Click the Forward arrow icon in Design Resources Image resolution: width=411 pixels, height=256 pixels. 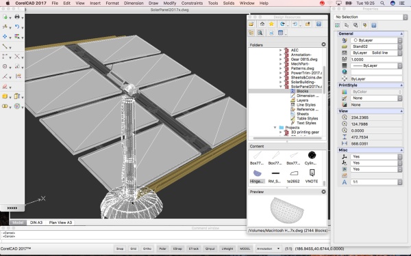tap(295, 24)
